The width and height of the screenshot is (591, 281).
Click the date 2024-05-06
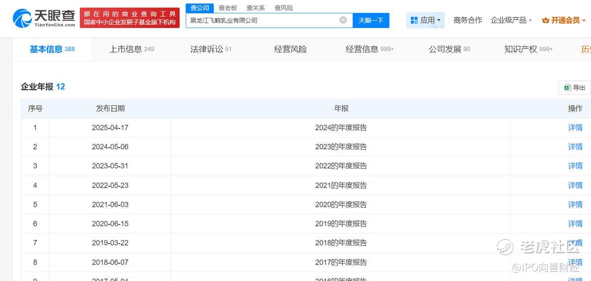pos(110,147)
